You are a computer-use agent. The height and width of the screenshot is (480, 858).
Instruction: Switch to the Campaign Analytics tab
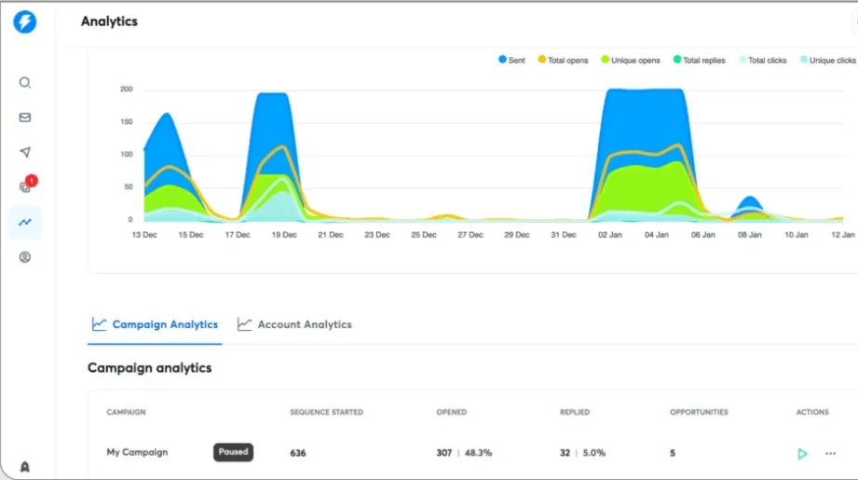pos(155,324)
